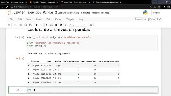
Task: Open the browser zoom magnifier icon
Action: pyautogui.click(x=151, y=7)
